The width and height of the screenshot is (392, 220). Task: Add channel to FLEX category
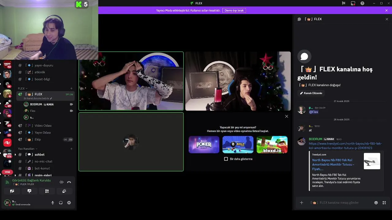tap(71, 88)
